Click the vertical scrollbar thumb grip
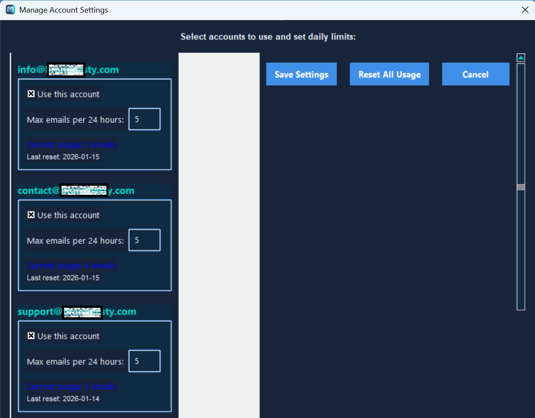The width and height of the screenshot is (535, 418). point(521,187)
